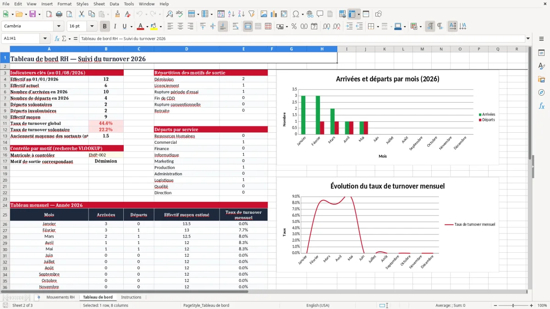Viewport: 550px width, 309px height.
Task: Sort ascending A to Z
Action: 231,14
